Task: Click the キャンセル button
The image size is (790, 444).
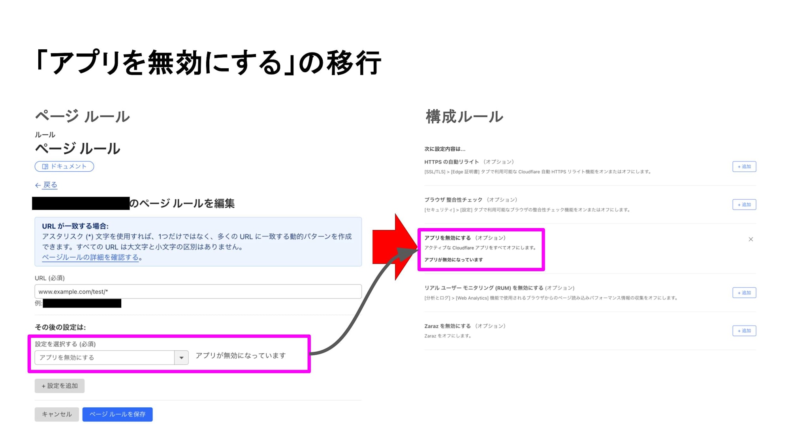Action: pyautogui.click(x=57, y=414)
